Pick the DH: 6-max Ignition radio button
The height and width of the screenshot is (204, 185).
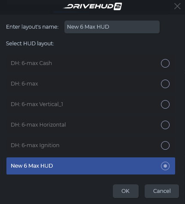click(x=165, y=145)
